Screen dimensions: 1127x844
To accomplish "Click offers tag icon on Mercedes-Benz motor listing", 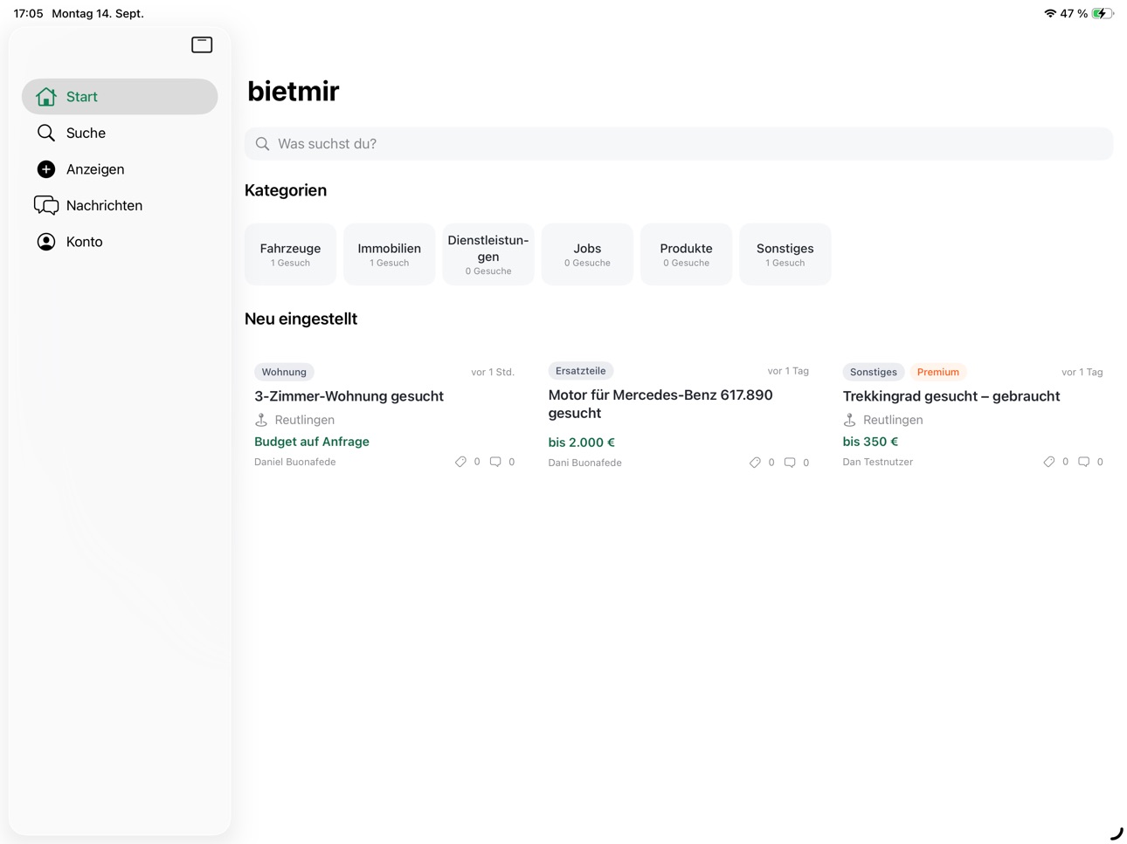I will (755, 463).
